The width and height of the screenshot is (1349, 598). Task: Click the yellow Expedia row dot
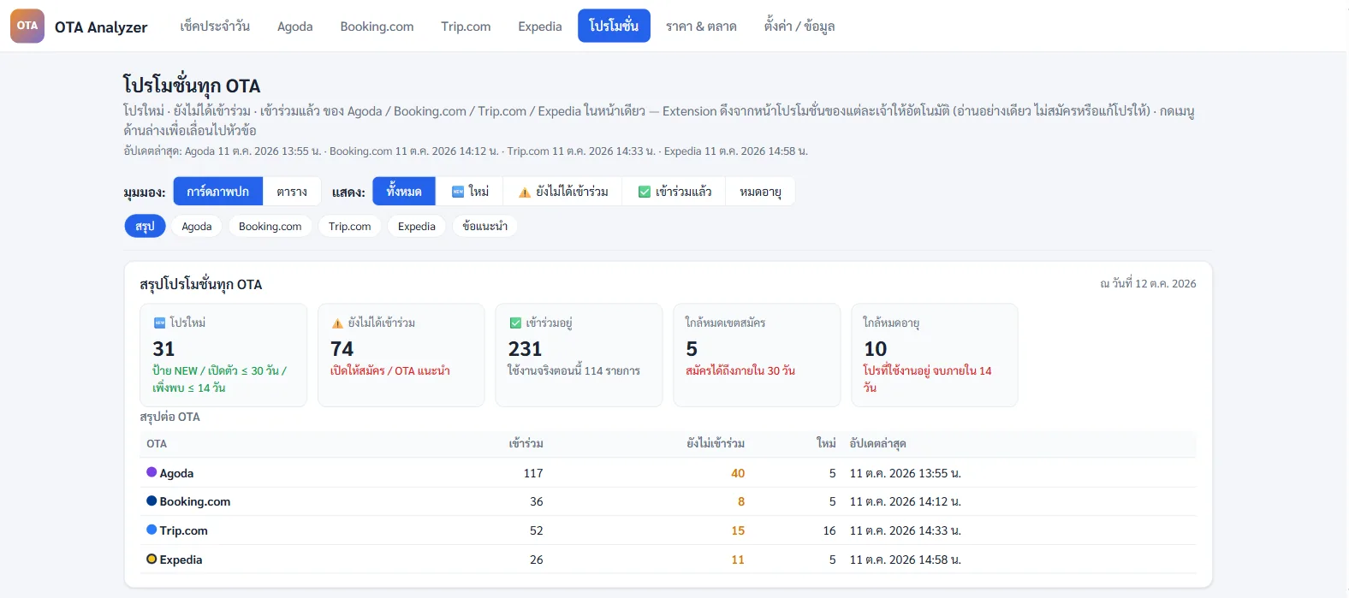pos(152,559)
